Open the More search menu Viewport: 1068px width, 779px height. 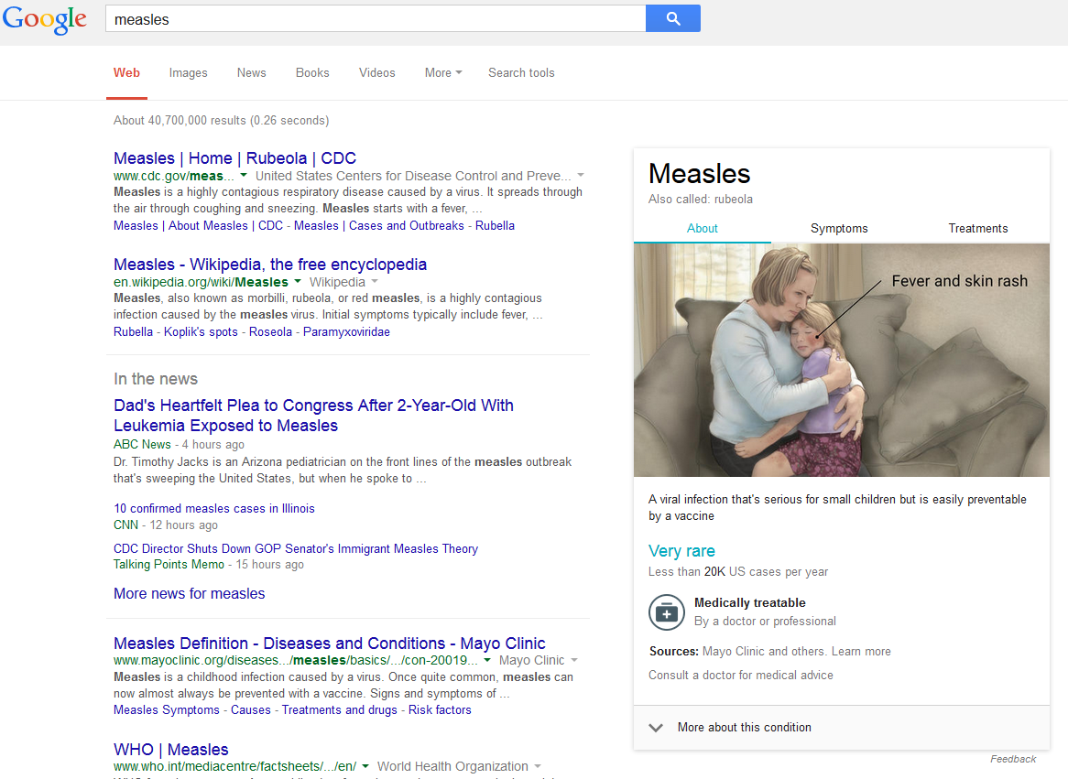[x=443, y=73]
